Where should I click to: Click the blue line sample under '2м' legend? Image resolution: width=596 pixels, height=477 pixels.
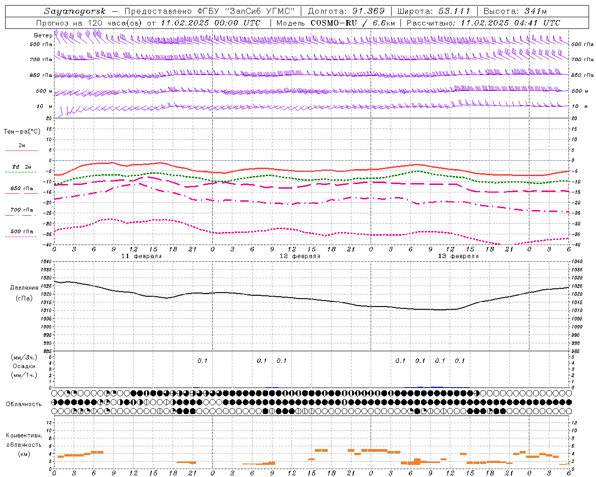click(21, 151)
